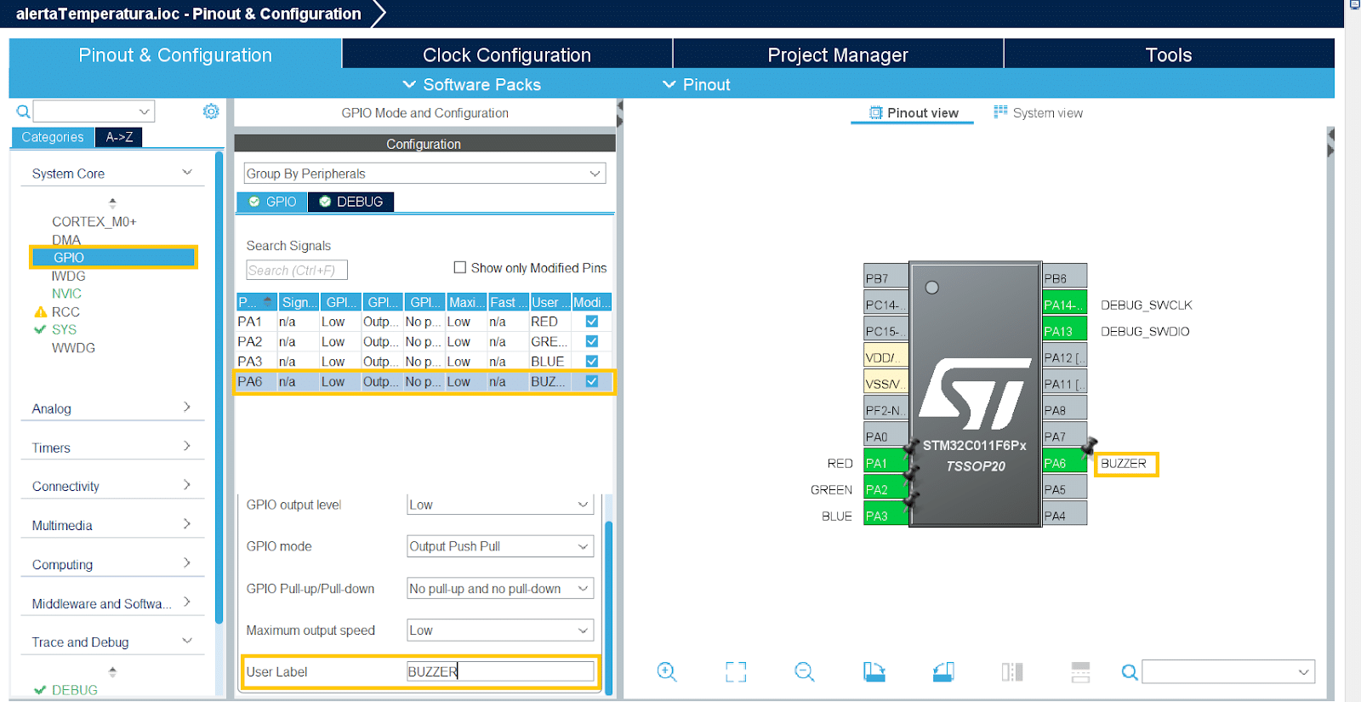Rotate chip view clockwise icon
Image resolution: width=1361 pixels, height=702 pixels.
coord(874,672)
